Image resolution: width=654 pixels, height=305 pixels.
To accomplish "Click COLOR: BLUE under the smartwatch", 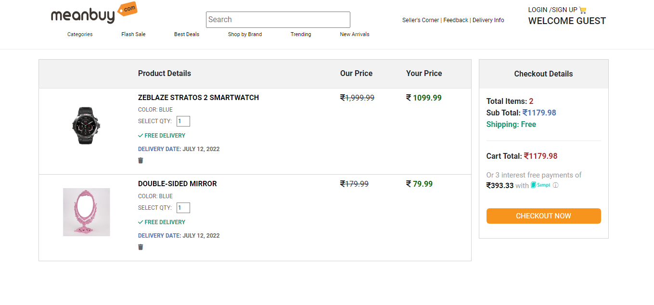I will point(155,110).
